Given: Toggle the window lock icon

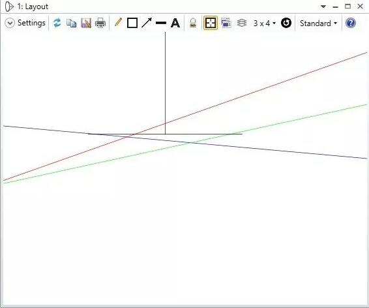Looking at the screenshot, I should [x=193, y=23].
